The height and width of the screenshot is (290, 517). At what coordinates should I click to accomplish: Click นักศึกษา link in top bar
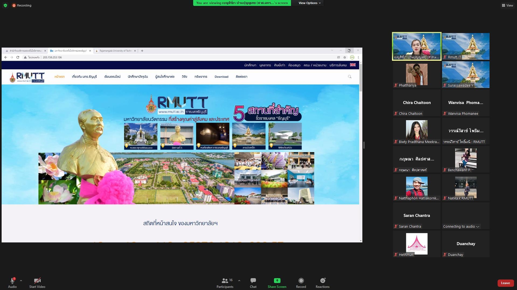pos(250,65)
